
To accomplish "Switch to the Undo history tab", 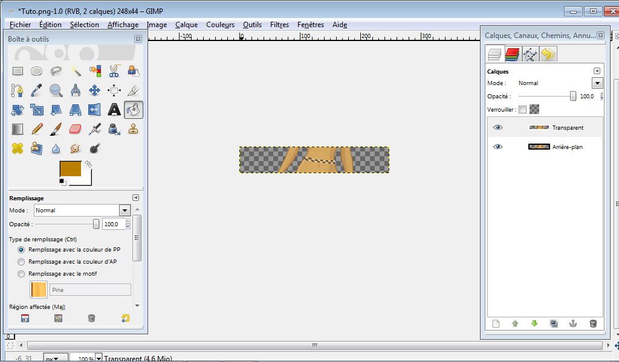I will (548, 55).
